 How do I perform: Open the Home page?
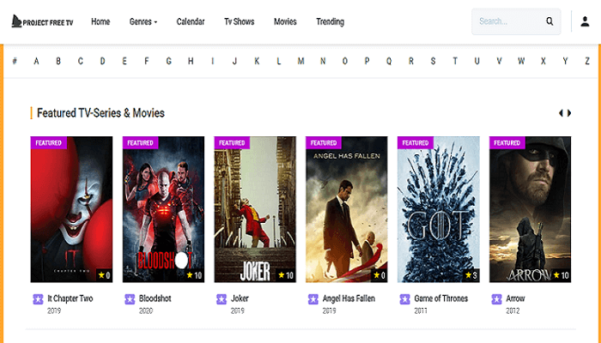click(x=100, y=21)
